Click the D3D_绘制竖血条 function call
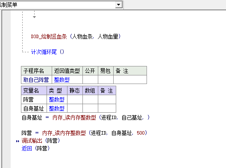The width and height of the screenshot is (226, 168). [x=49, y=36]
